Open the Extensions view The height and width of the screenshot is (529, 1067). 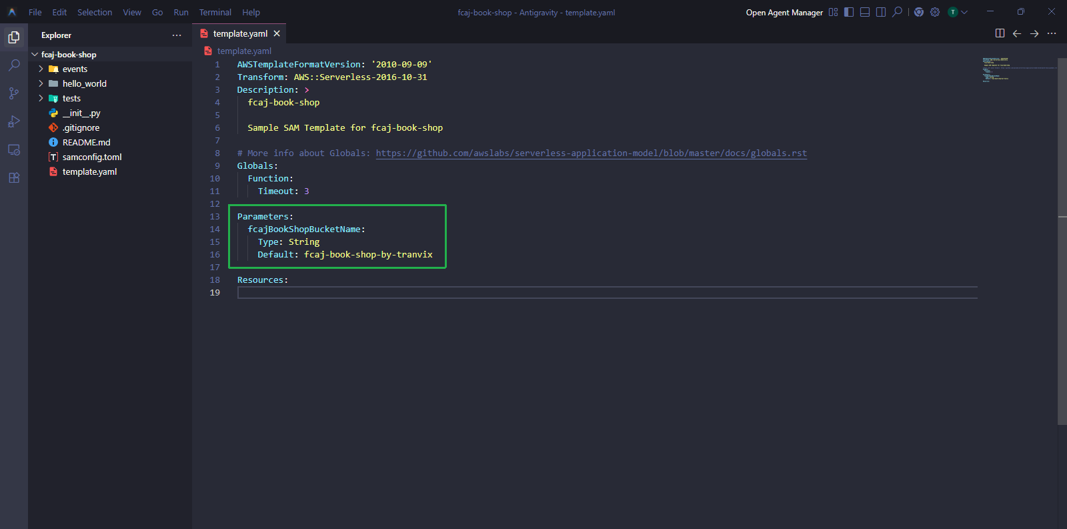click(14, 177)
